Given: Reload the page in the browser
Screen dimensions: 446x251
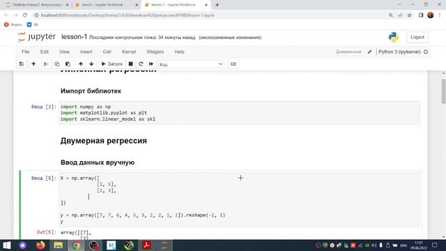Looking at the screenshot, I should point(25,15).
